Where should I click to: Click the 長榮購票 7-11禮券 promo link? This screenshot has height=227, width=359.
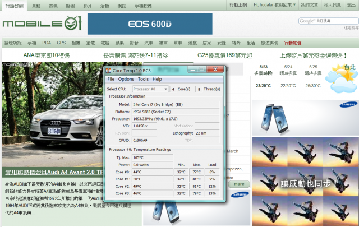pyautogui.click(x=136, y=55)
